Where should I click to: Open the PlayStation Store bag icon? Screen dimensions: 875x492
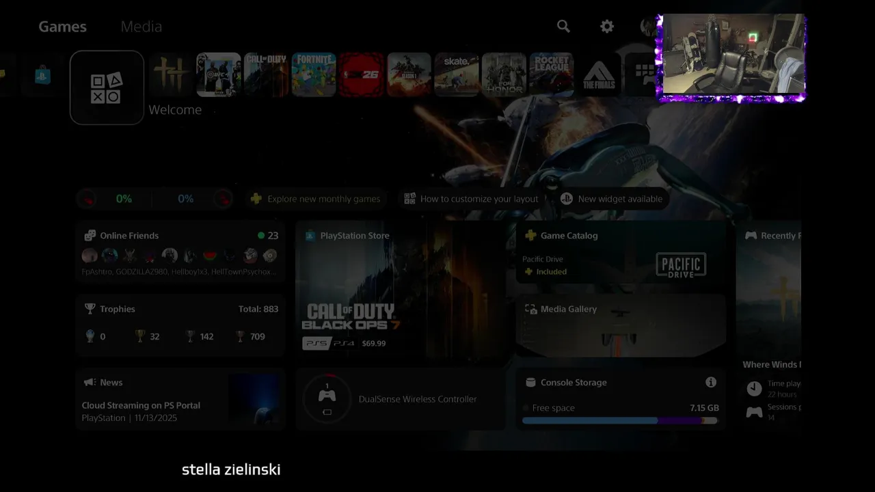click(x=43, y=74)
